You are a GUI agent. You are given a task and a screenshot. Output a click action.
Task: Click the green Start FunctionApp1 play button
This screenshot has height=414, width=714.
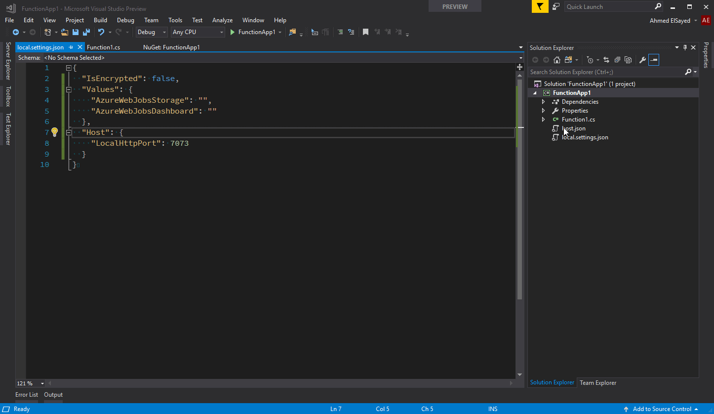(232, 32)
